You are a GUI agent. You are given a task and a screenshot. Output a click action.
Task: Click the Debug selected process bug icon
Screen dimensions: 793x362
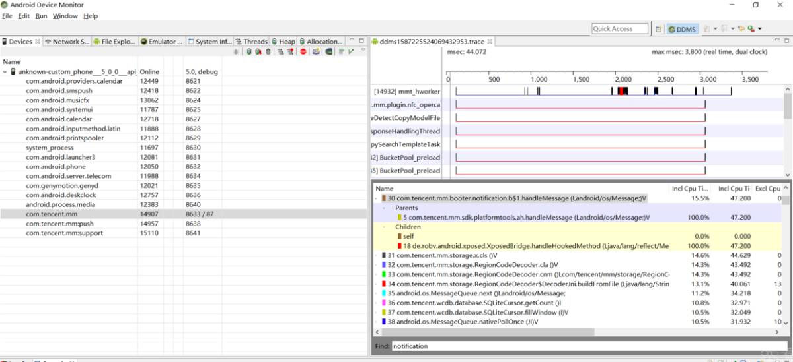click(x=236, y=51)
